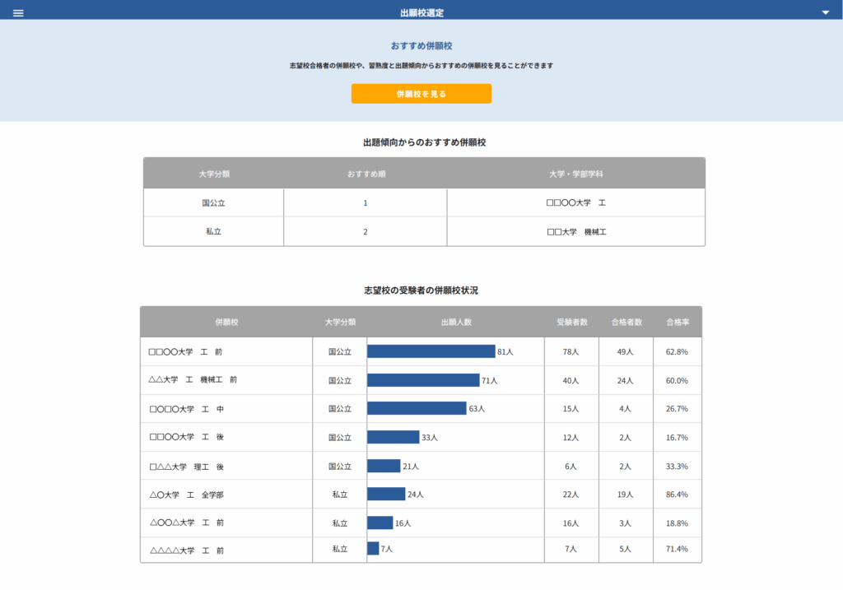Screen dimensions: 843x590
Task: Click the 合格率 column header
Action: click(x=678, y=322)
